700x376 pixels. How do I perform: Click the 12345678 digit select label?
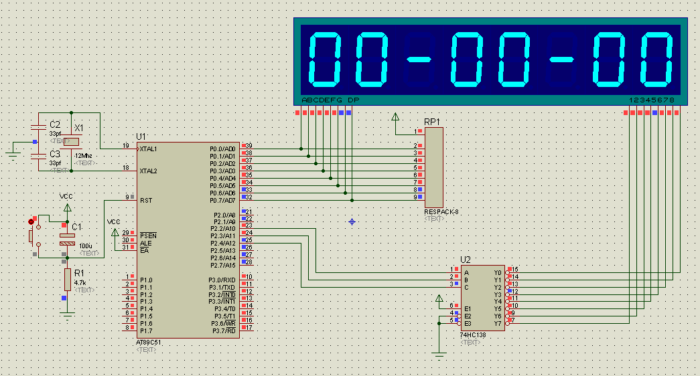pos(651,100)
